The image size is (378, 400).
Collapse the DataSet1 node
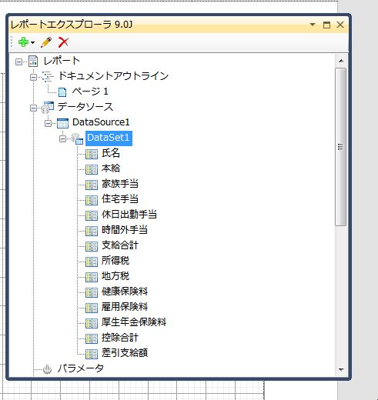click(62, 138)
